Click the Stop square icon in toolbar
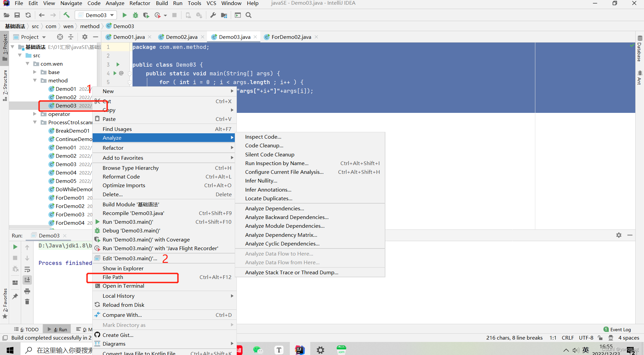The width and height of the screenshot is (644, 355). (174, 15)
